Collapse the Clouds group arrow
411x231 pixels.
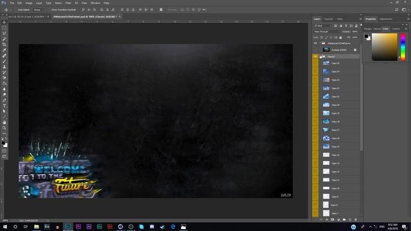(x=320, y=56)
